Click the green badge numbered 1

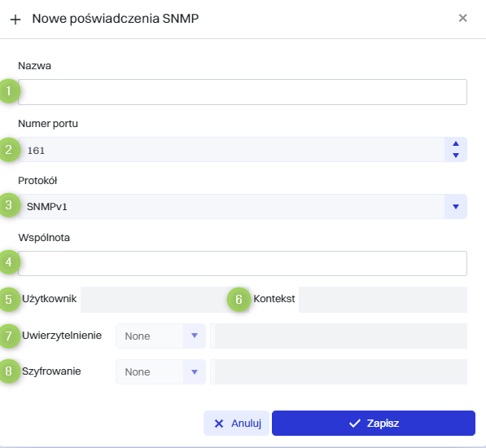(x=9, y=91)
